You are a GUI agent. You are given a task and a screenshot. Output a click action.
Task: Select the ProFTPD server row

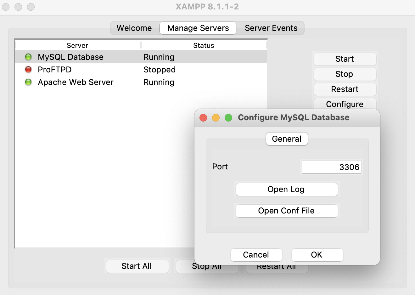point(79,70)
